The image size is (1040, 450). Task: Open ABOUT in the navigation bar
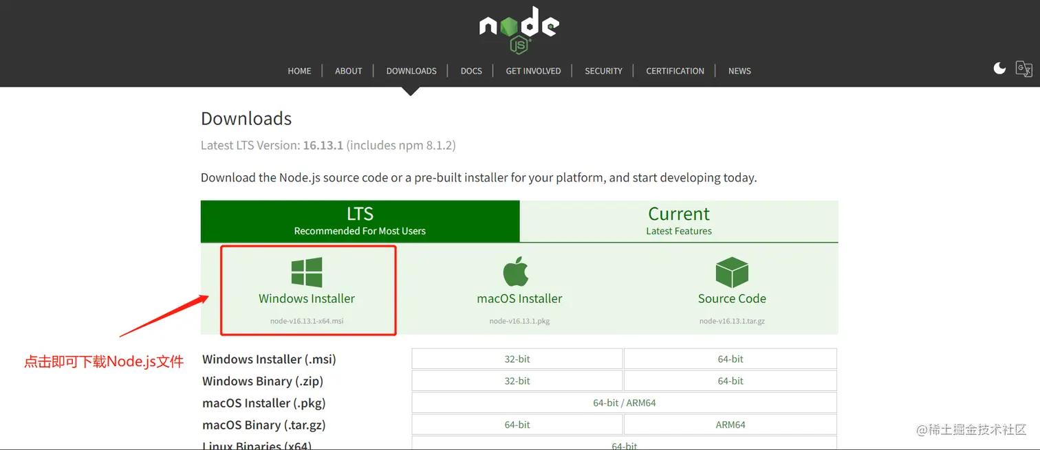click(x=349, y=71)
